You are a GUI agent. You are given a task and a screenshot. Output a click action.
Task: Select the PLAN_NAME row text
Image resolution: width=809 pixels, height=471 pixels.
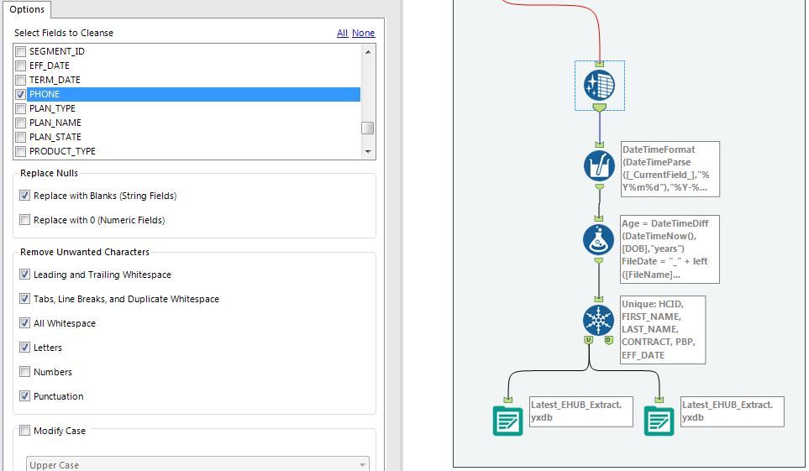click(55, 123)
